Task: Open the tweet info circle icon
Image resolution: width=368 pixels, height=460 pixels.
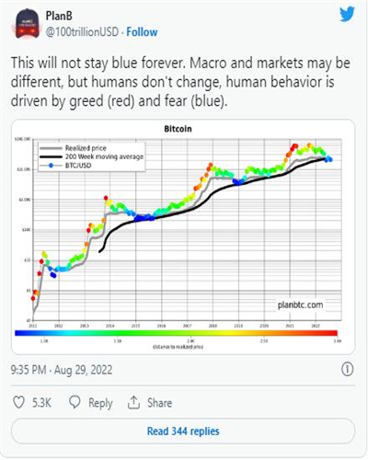Action: point(347,369)
